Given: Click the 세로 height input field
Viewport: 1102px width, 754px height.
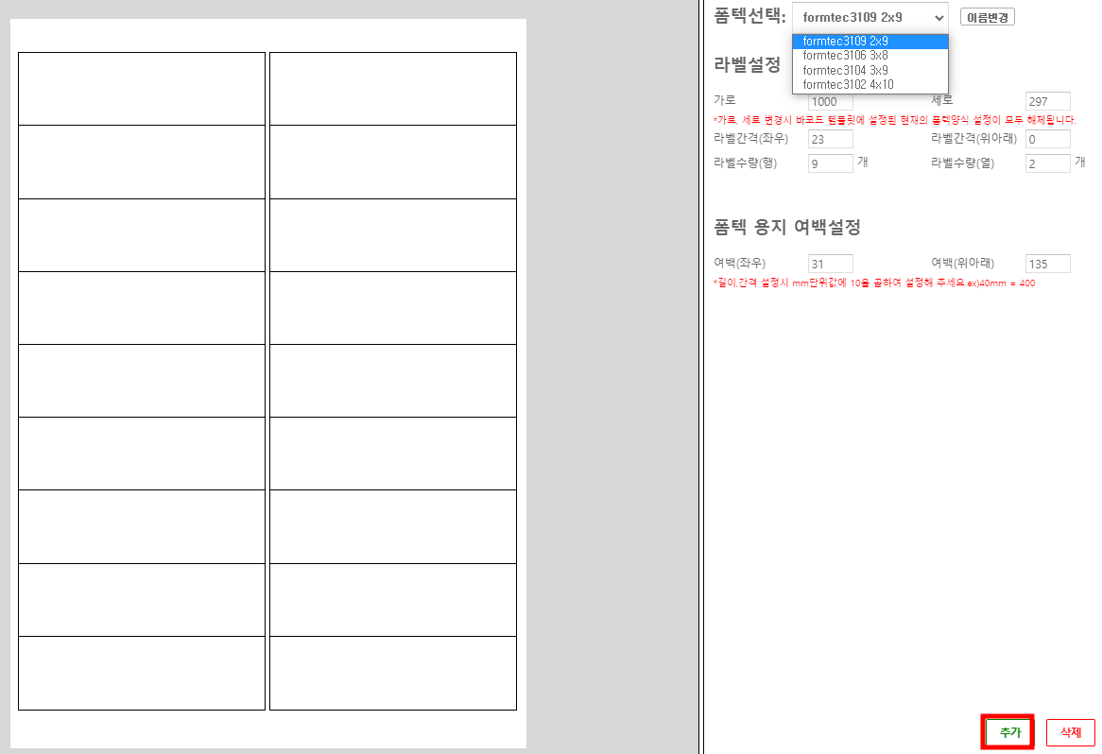Looking at the screenshot, I should tap(1047, 101).
